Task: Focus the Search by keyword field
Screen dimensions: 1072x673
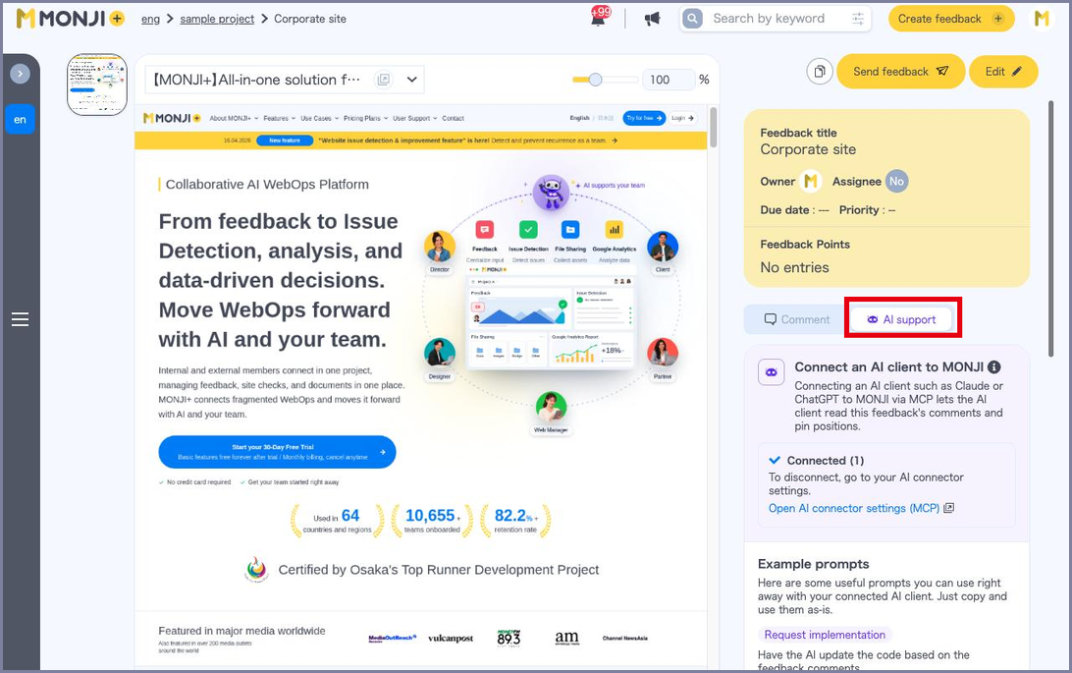Action: (x=776, y=19)
